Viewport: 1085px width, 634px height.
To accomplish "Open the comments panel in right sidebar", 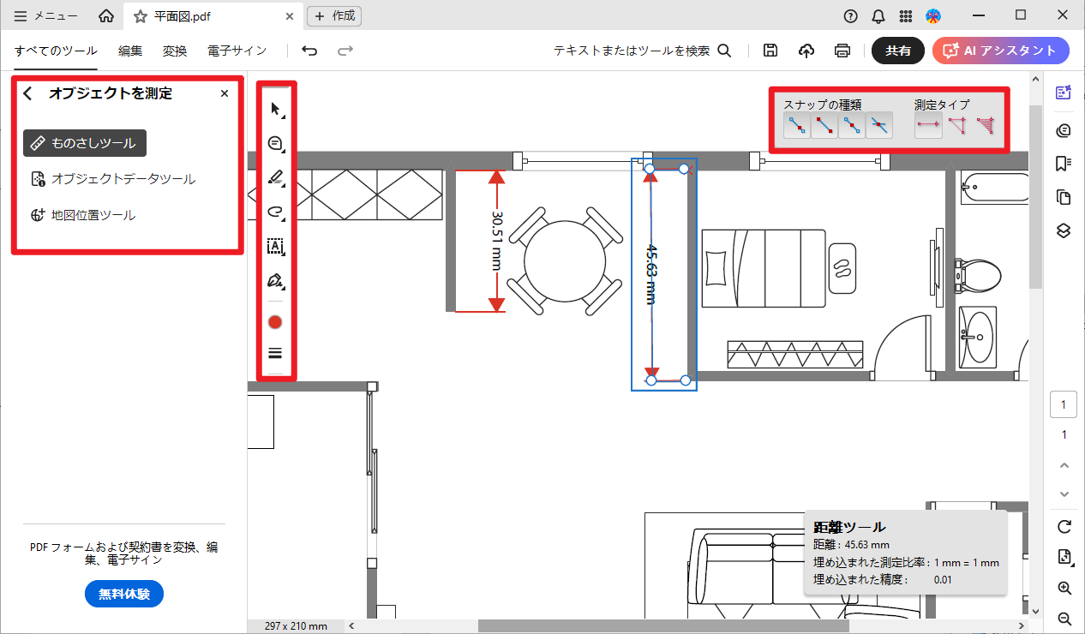I will (1064, 130).
